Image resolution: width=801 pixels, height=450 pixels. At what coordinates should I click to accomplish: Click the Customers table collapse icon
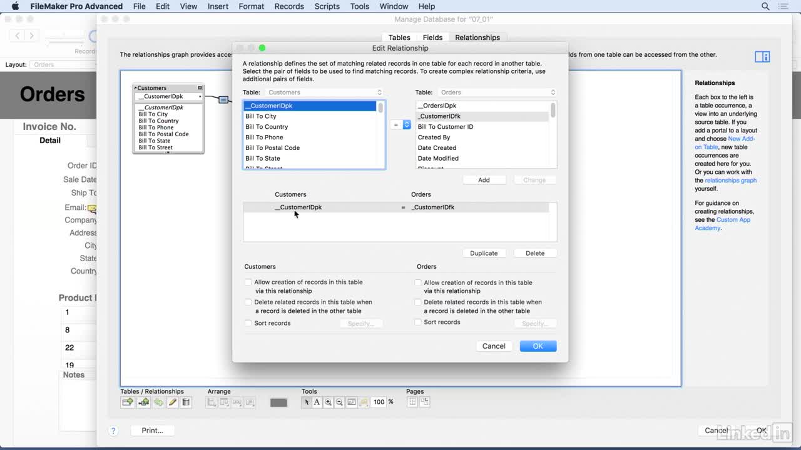click(200, 88)
